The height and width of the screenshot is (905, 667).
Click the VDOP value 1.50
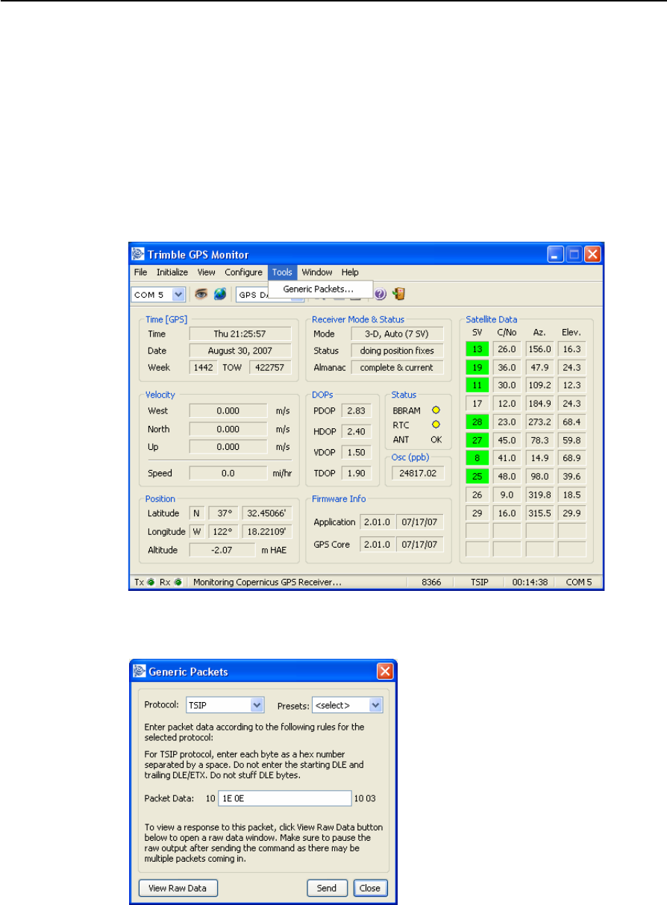pyautogui.click(x=357, y=452)
